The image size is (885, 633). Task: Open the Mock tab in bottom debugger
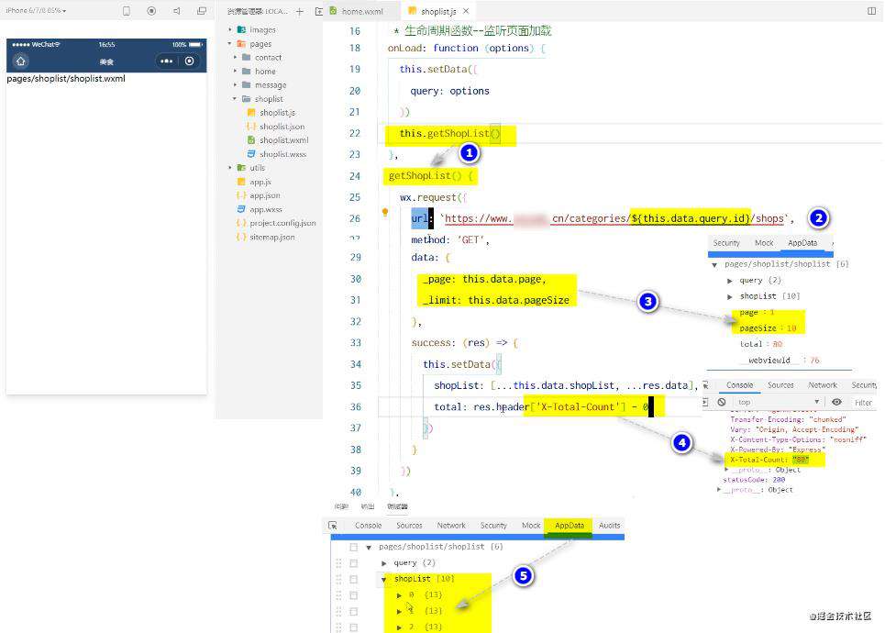pos(531,525)
